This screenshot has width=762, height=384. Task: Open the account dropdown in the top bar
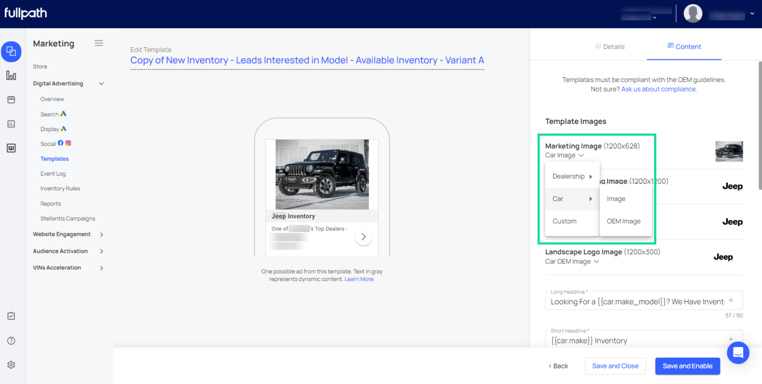pyautogui.click(x=753, y=13)
